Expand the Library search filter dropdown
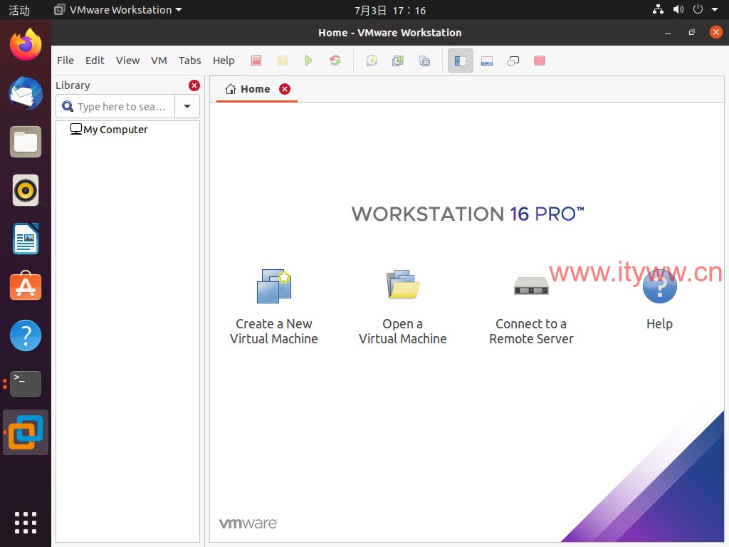The image size is (729, 547). 187,107
